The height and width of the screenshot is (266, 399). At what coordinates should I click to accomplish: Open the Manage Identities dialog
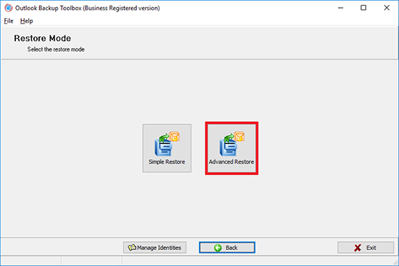[155, 247]
